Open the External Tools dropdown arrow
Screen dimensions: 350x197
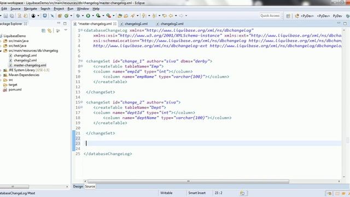point(113,16)
